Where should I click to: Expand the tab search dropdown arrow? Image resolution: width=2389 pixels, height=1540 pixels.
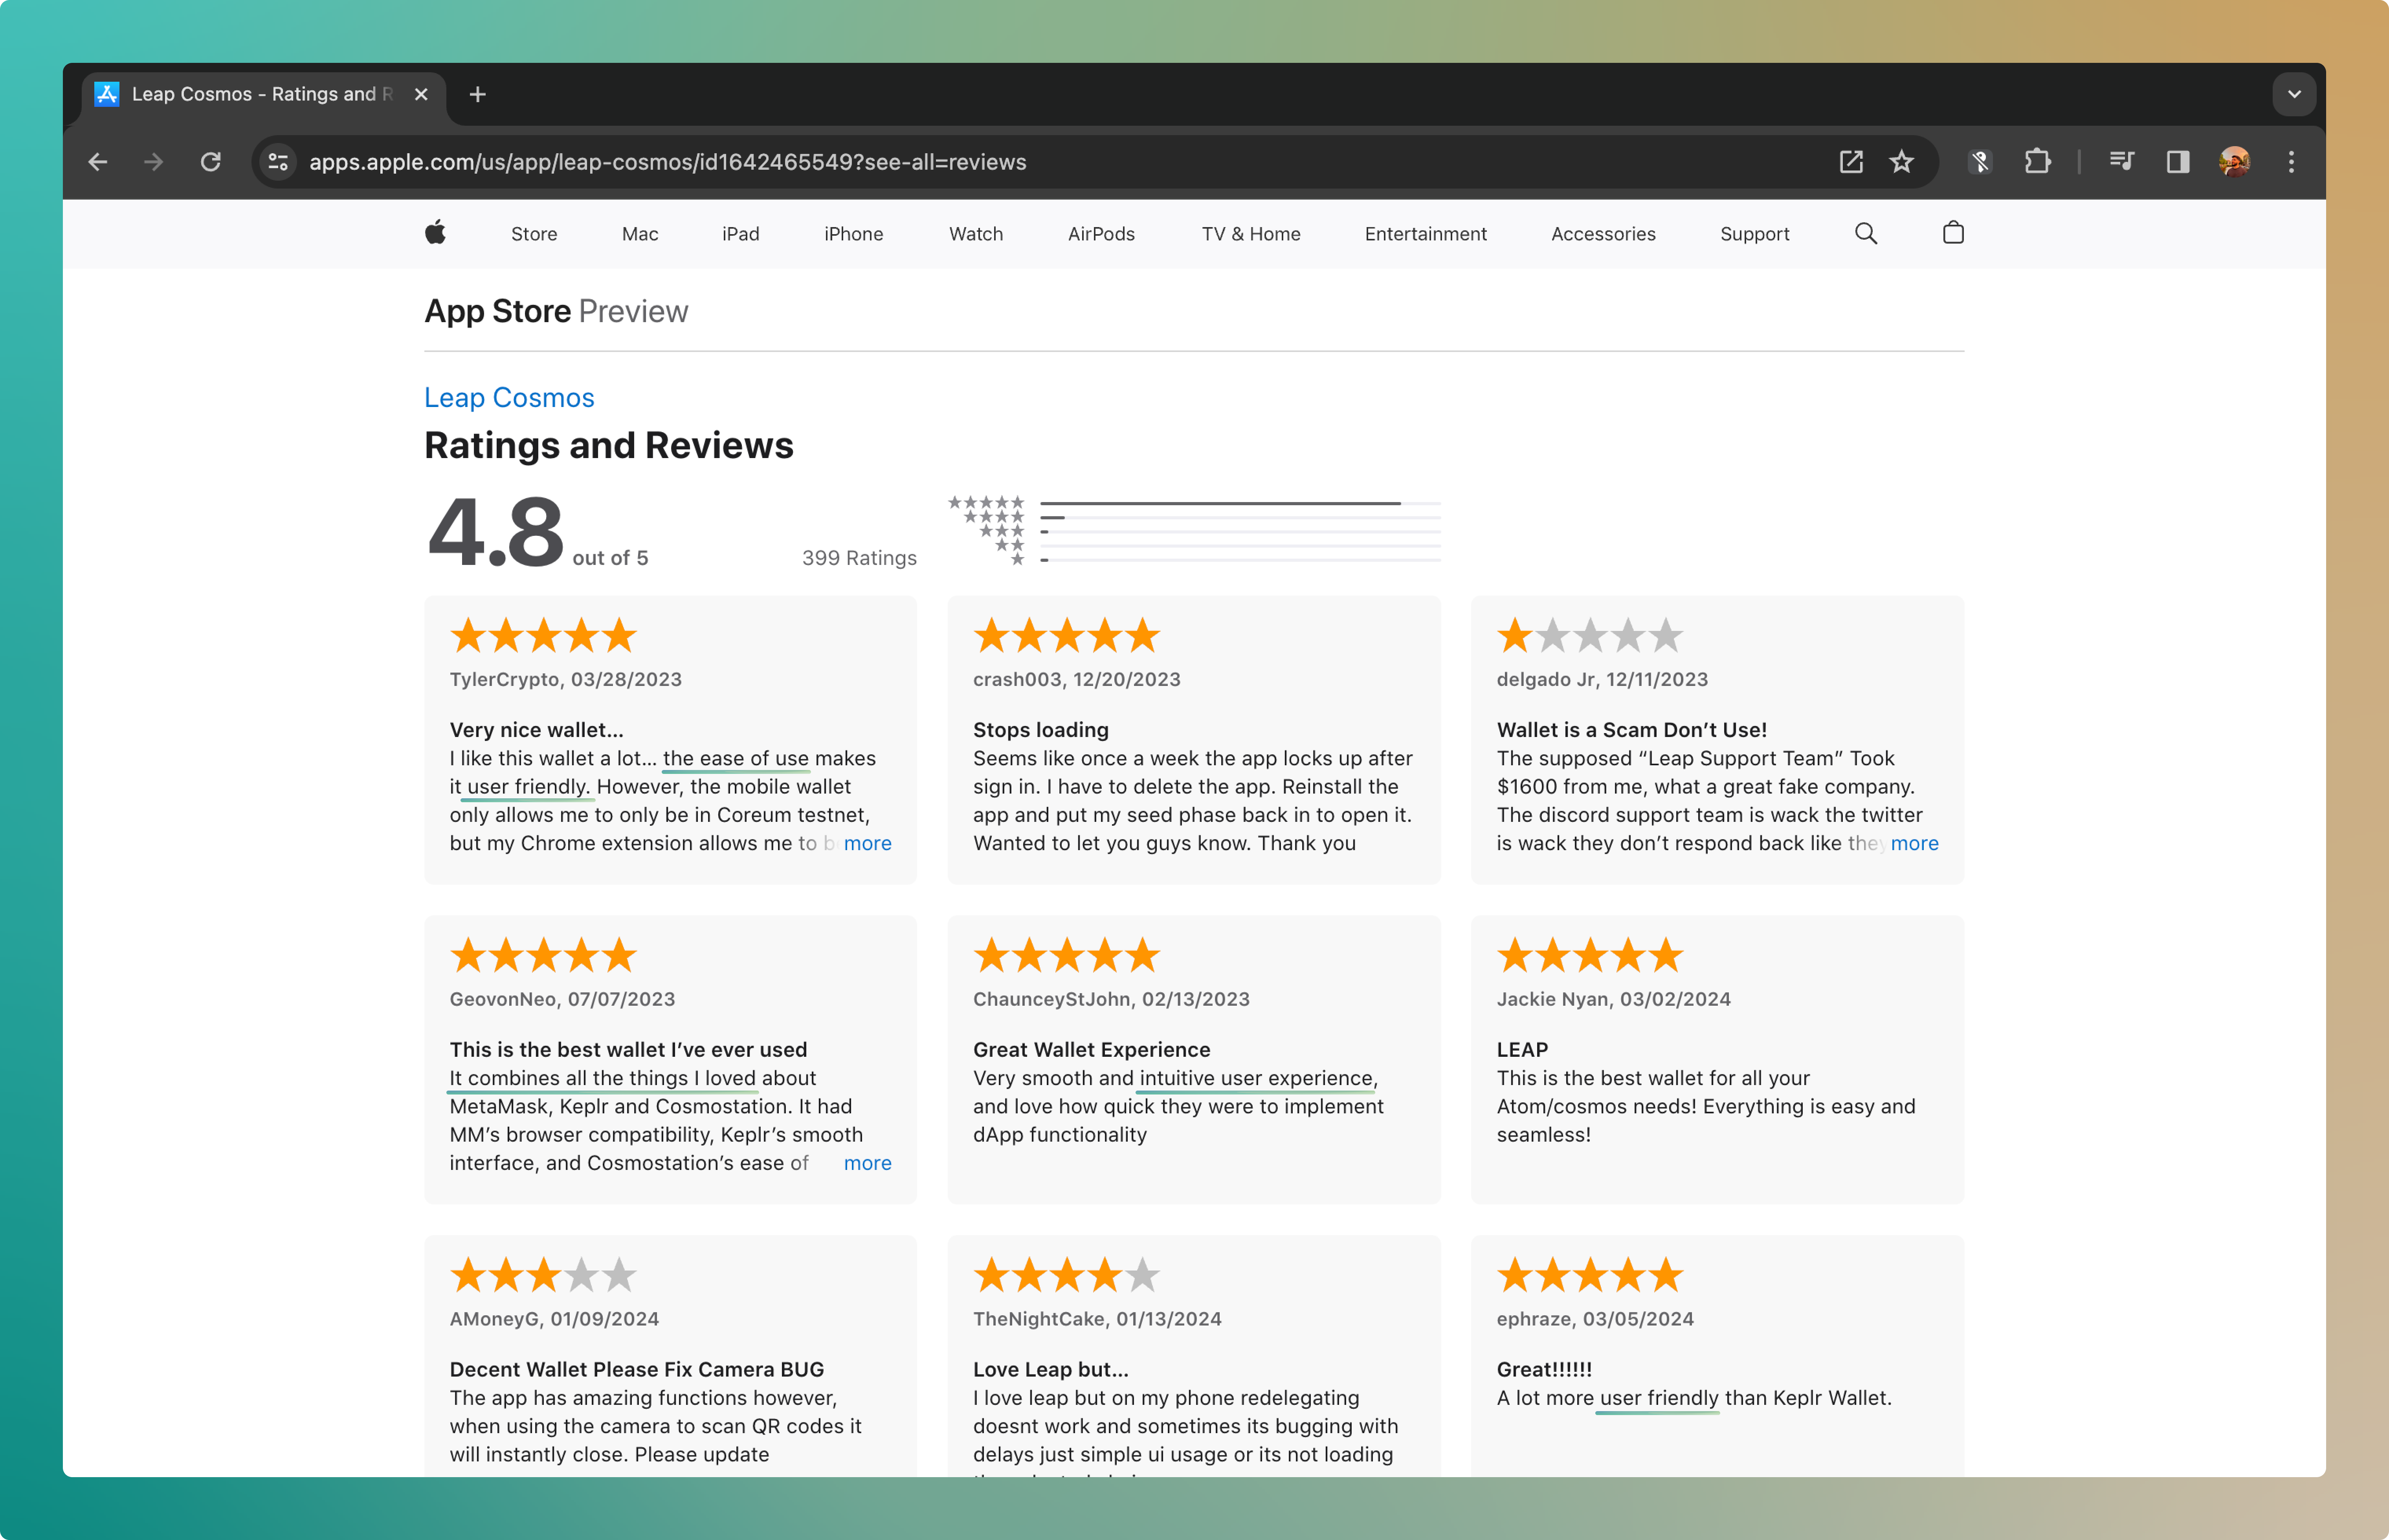[x=2294, y=94]
